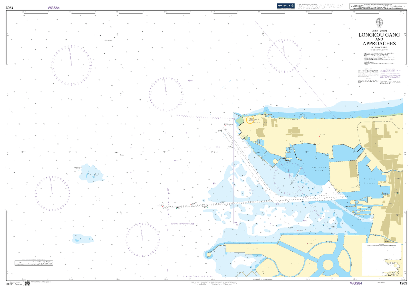Click the compass rose nearest the chart title
This screenshot has height=287, width=413.
pos(285,56)
